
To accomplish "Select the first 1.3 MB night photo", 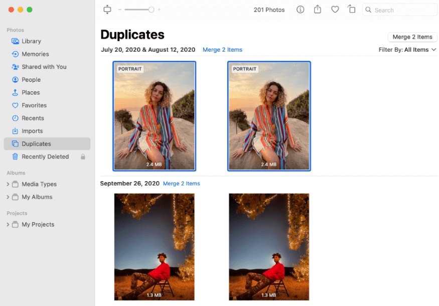I will coord(154,247).
